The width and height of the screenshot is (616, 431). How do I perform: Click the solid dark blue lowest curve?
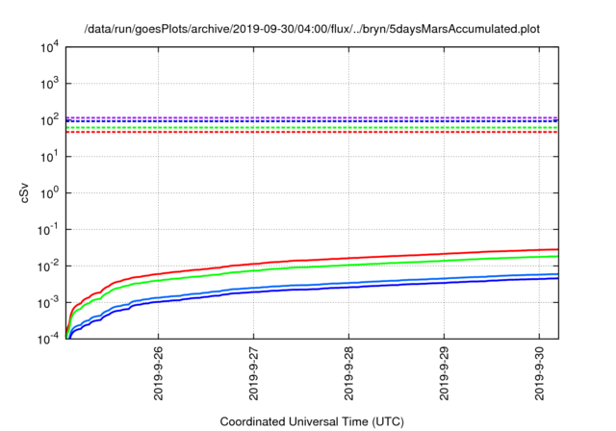[x=348, y=288]
